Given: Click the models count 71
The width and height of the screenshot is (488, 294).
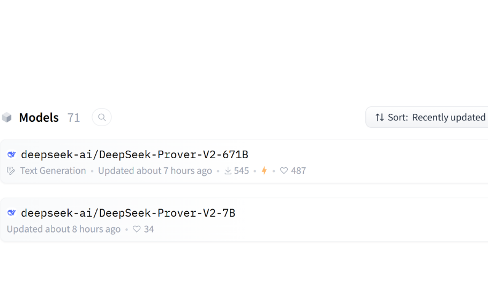Looking at the screenshot, I should [73, 118].
